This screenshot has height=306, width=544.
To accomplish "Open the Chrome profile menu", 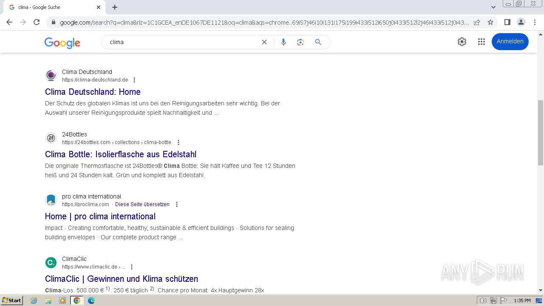I will click(521, 22).
